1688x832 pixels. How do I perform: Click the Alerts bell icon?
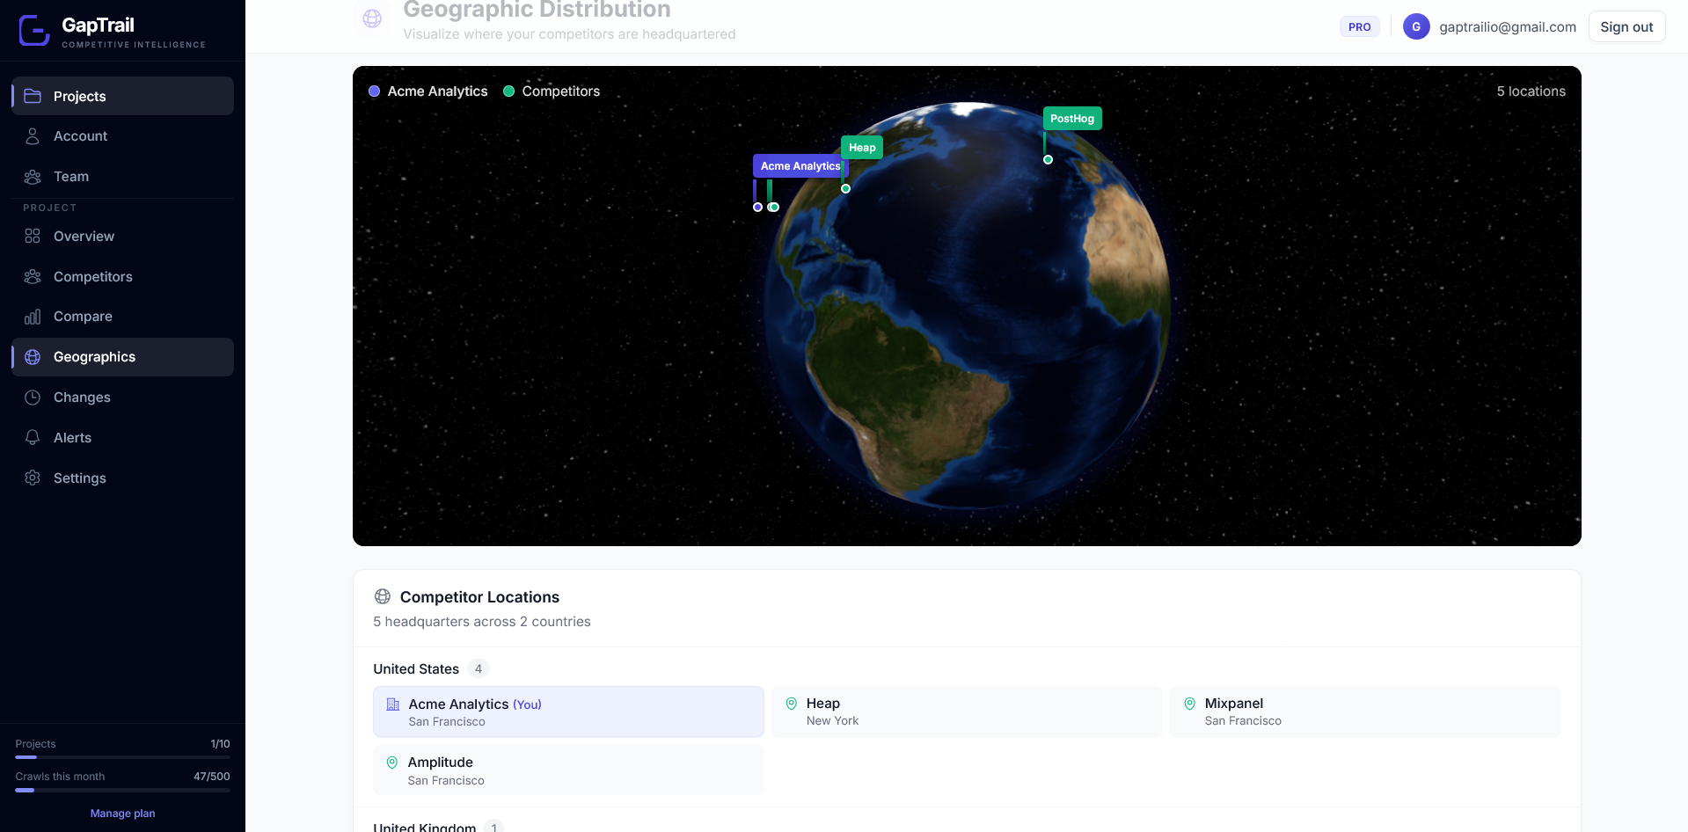pos(33,437)
